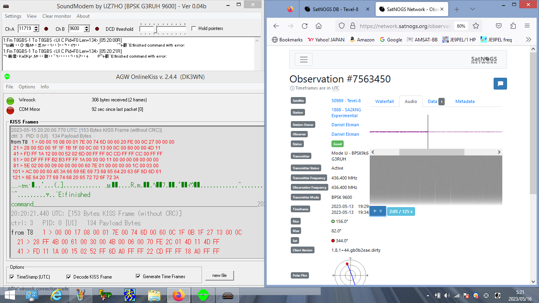Open Firefox home page
This screenshot has width=539, height=303.
click(x=318, y=26)
